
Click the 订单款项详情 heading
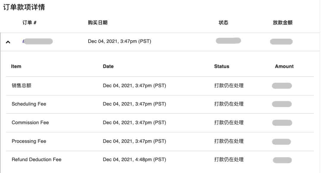(x=24, y=7)
